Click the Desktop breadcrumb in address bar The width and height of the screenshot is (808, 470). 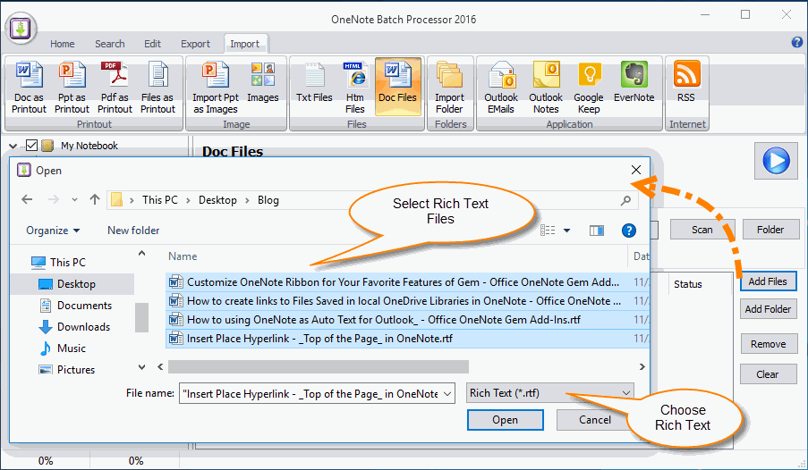click(x=217, y=200)
